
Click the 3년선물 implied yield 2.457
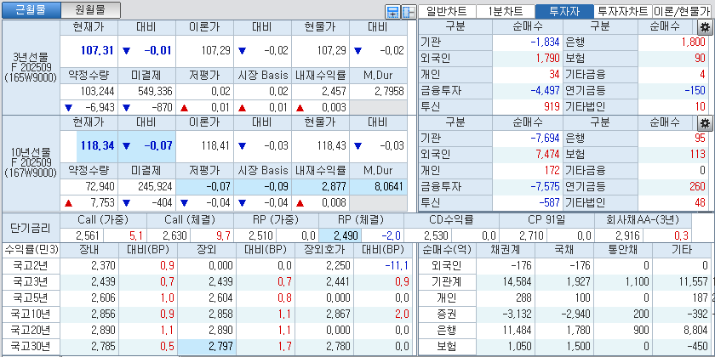pyautogui.click(x=321, y=91)
